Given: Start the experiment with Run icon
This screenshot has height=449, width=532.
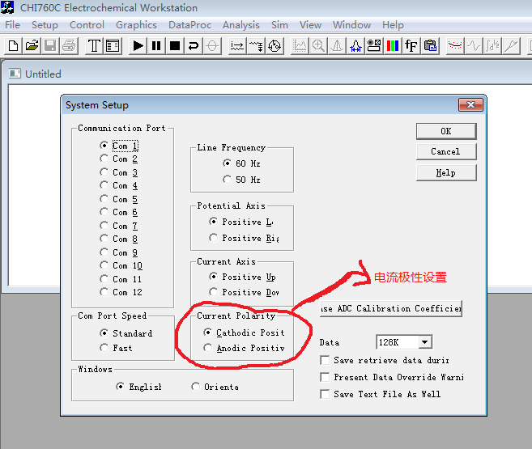Looking at the screenshot, I should click(x=138, y=45).
